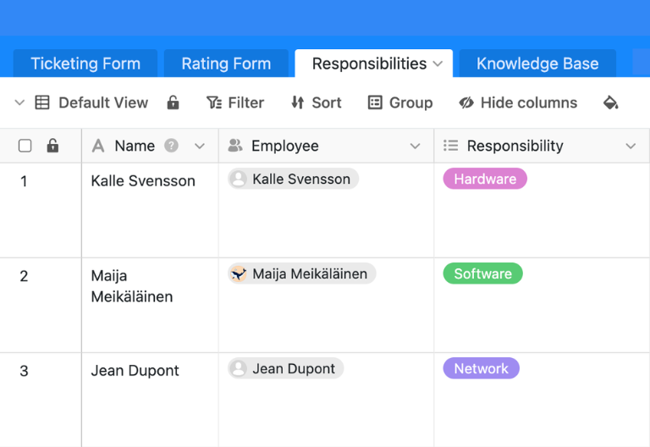Switch to the Ticketing Form tab
Viewport: 650px width, 447px height.
[85, 63]
